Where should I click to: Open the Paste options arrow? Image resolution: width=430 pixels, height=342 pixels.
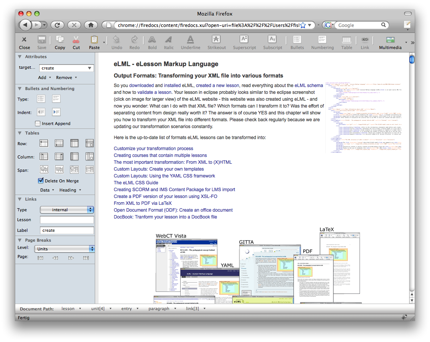104,43
